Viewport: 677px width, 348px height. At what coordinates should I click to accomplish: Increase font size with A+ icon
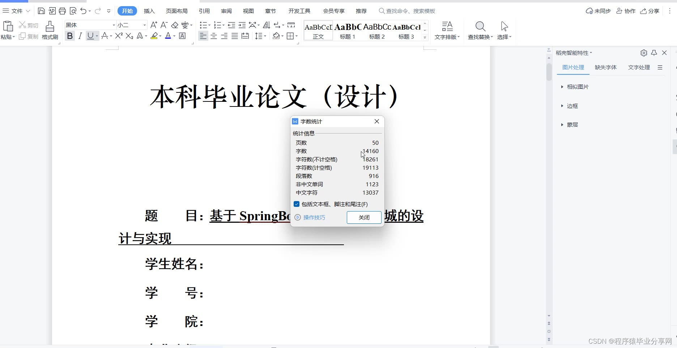(x=154, y=25)
